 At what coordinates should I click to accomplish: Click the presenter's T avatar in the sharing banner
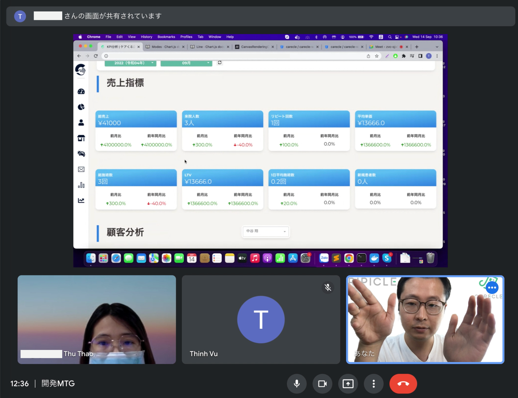(x=20, y=16)
